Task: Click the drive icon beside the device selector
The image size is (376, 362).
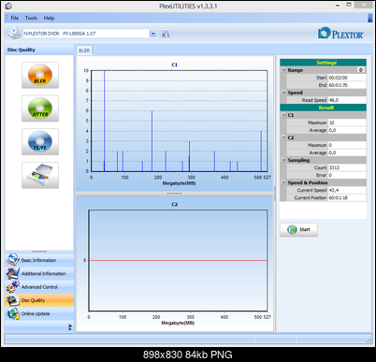Action: pos(14,34)
